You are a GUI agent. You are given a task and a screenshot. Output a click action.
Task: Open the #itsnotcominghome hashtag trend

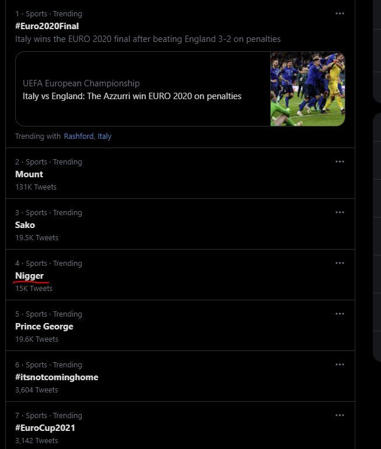pos(57,377)
